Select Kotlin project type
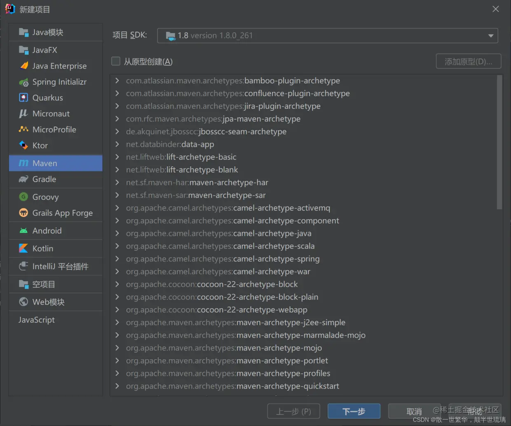The image size is (511, 426). tap(56, 248)
